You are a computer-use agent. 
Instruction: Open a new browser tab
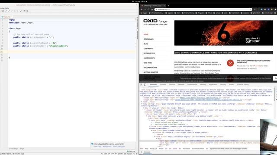pos(168,6)
